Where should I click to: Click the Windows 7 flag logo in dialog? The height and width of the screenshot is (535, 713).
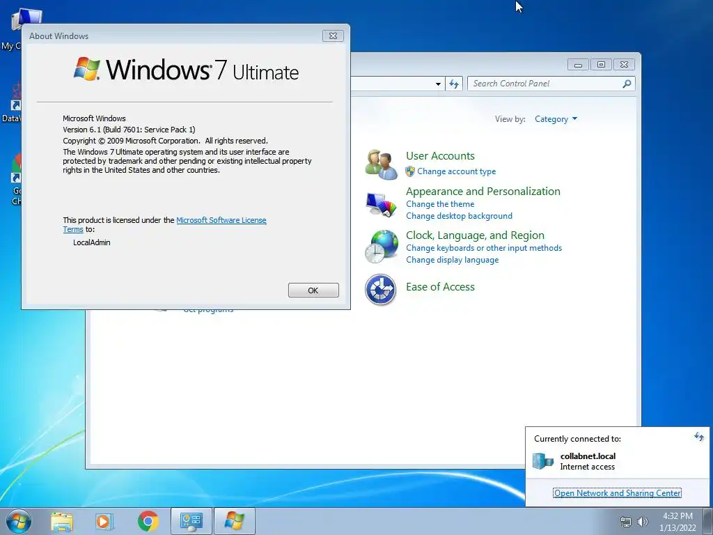coord(87,69)
